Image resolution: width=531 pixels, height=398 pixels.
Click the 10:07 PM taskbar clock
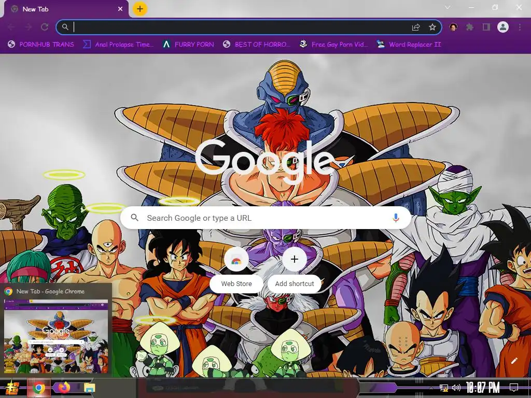tap(483, 388)
